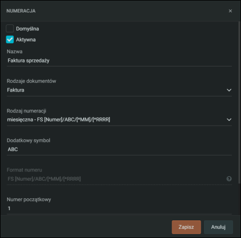Cancel the changes with the Anuluj button
241x238 pixels.
pyautogui.click(x=218, y=227)
